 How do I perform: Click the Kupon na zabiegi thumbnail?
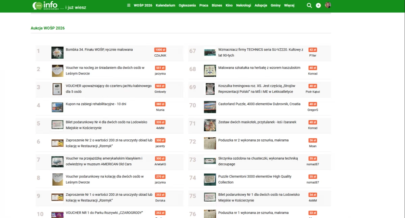pyautogui.click(x=57, y=107)
